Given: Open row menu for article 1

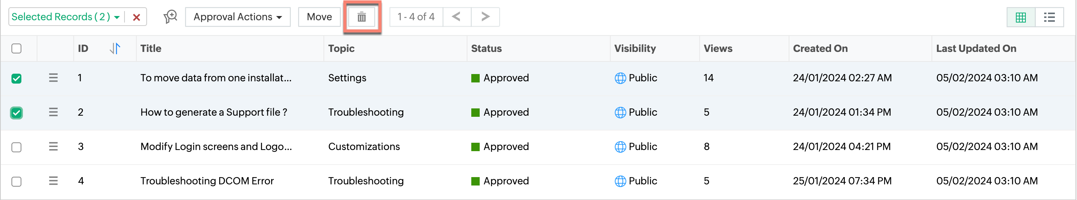Looking at the screenshot, I should click(53, 77).
